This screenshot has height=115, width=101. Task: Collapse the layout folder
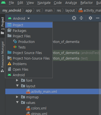click(x=17, y=86)
